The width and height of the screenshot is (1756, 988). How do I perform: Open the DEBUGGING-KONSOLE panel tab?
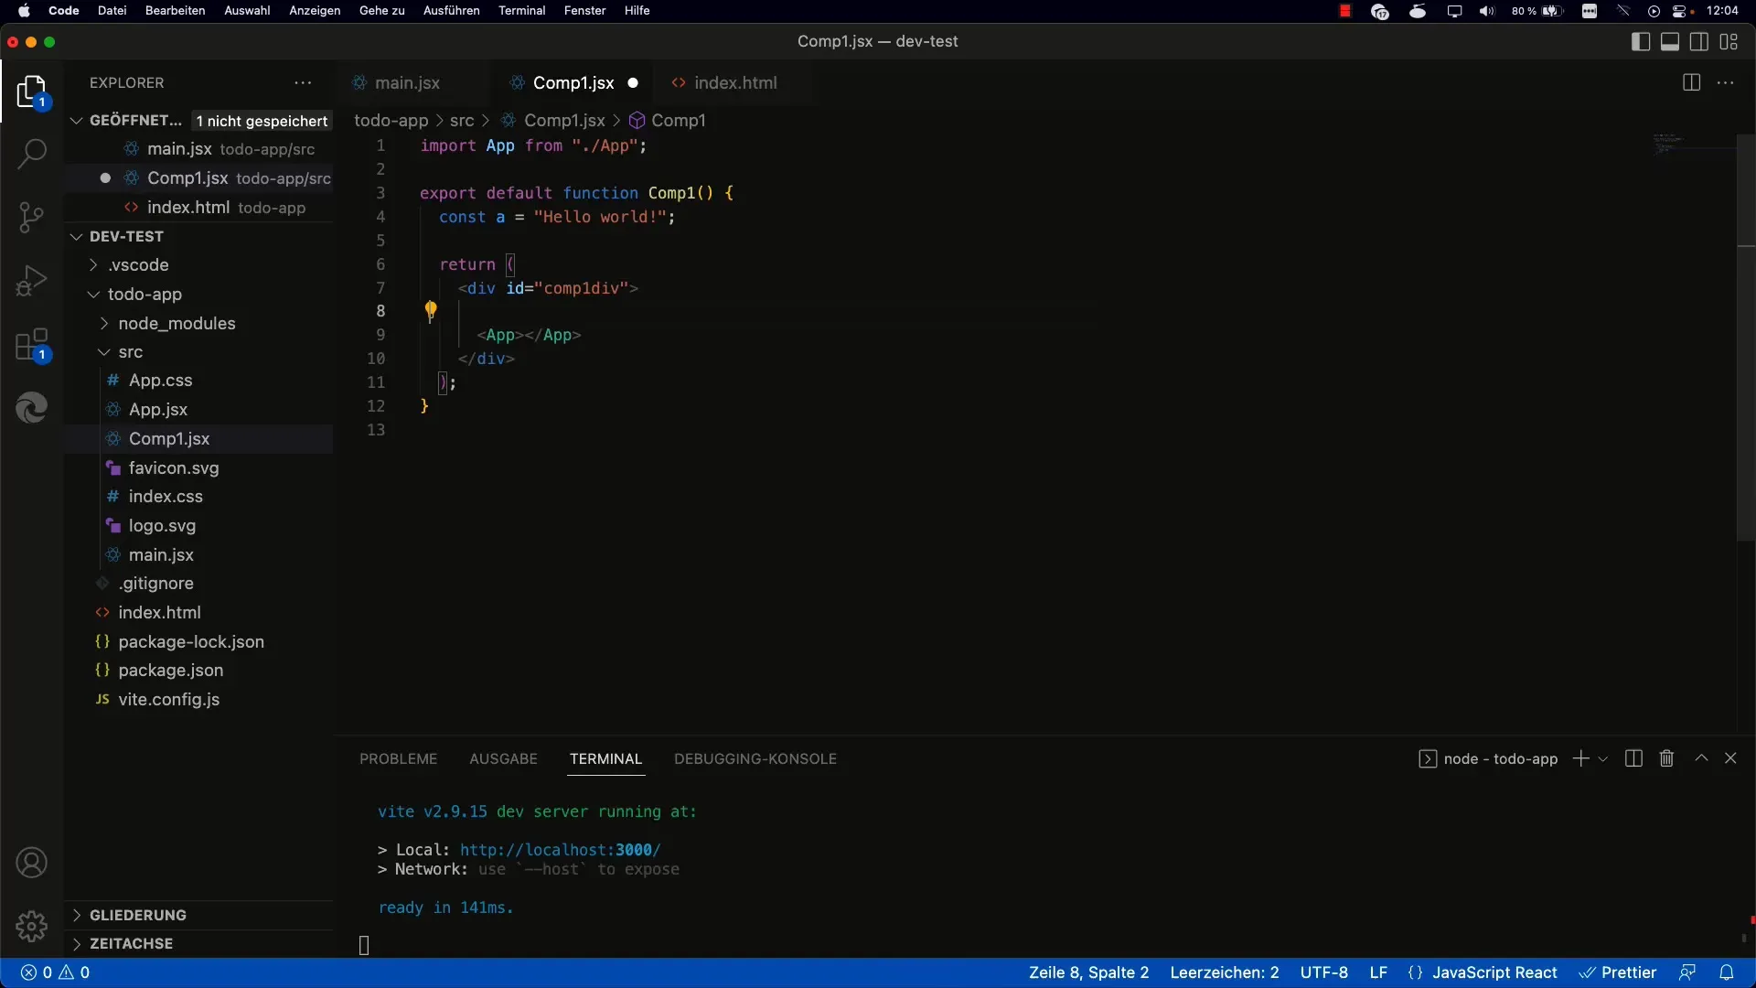[755, 758]
